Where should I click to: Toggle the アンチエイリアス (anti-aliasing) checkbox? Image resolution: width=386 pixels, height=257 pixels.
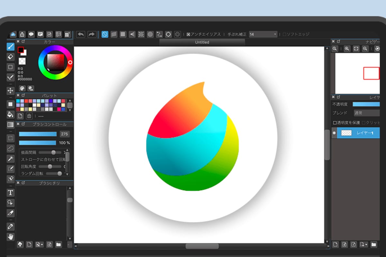pyautogui.click(x=188, y=34)
